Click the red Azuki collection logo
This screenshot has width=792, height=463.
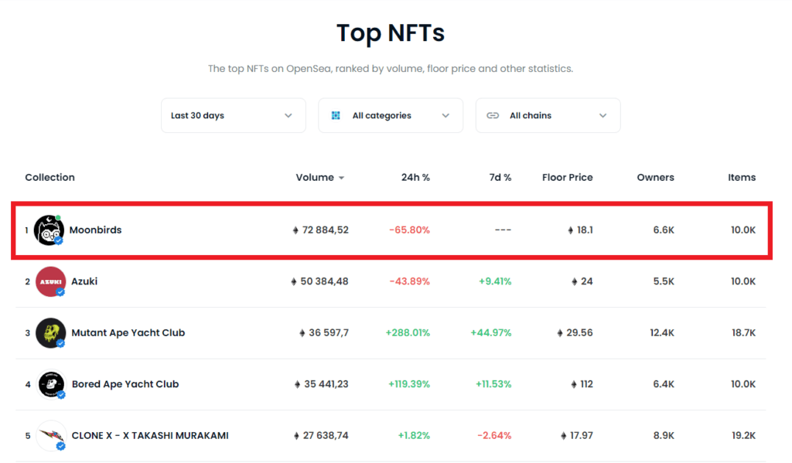click(51, 281)
